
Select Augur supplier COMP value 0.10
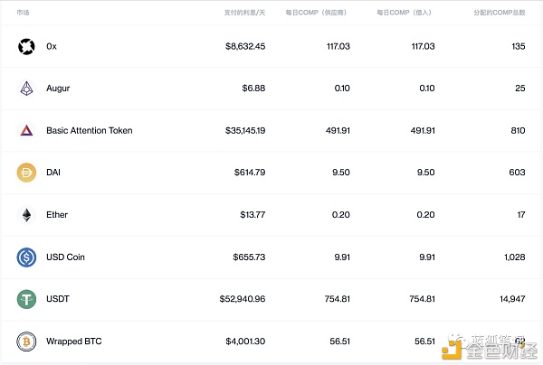point(342,89)
